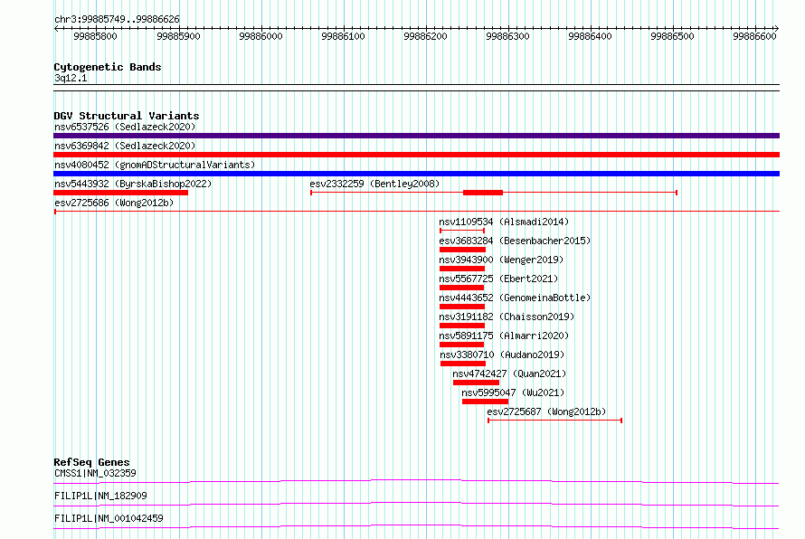Open nsv3943900 (Wenger2019) variant
Viewport: 805px width, 539px height.
pyautogui.click(x=501, y=260)
